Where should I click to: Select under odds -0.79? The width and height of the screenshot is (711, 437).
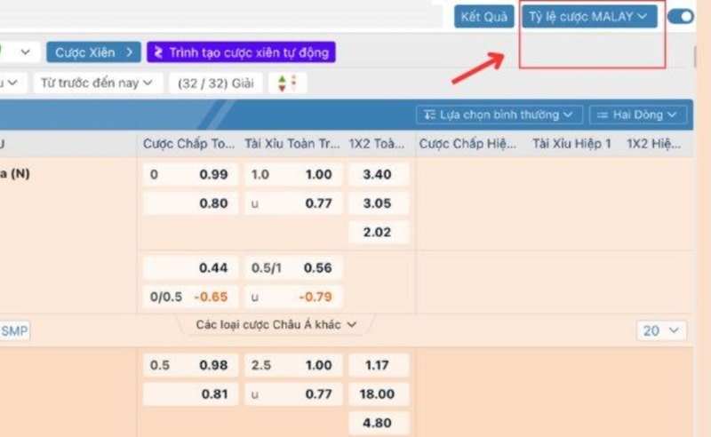coord(293,297)
